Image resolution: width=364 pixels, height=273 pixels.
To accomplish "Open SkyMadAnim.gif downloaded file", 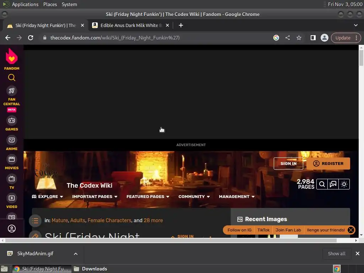I will click(x=35, y=253).
